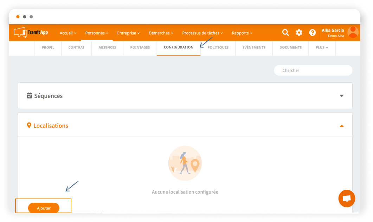373x222 pixels.
Task: Click the Chercher search field
Action: pyautogui.click(x=313, y=70)
